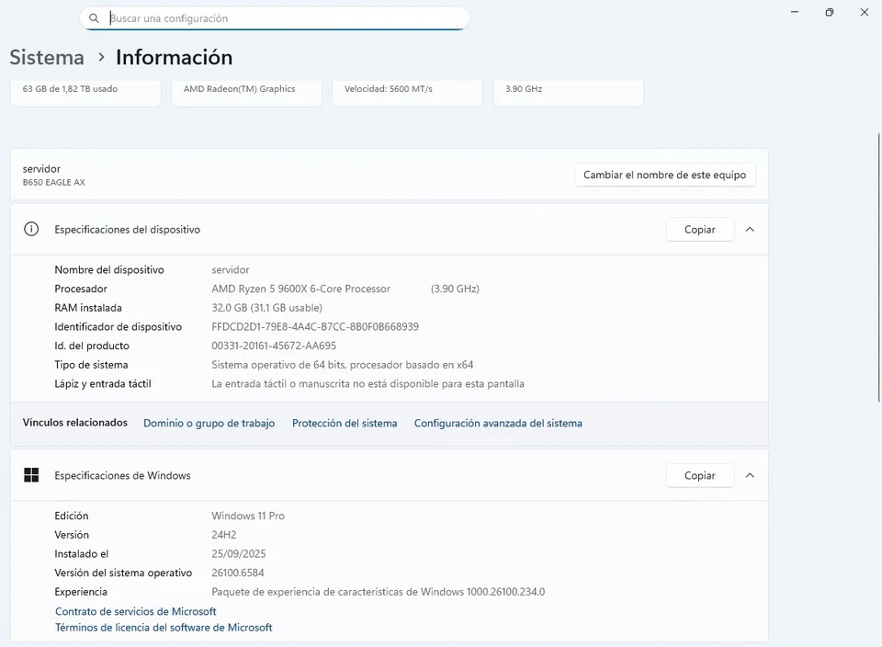This screenshot has height=647, width=882.
Task: Open 'Contrato de servicios de Microsoft'
Action: (x=136, y=611)
